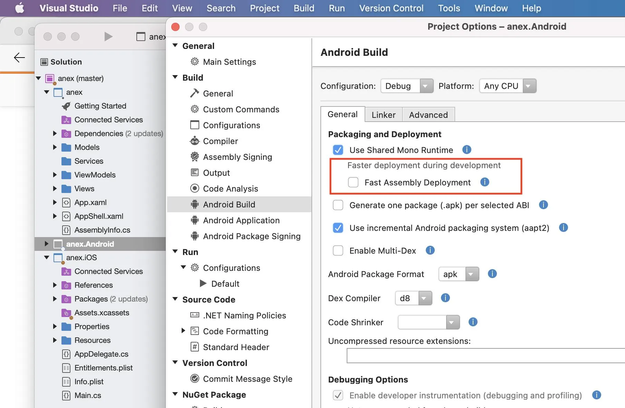
Task: Click info icon beside Dex Compiler dropdown
Action: [x=445, y=298]
